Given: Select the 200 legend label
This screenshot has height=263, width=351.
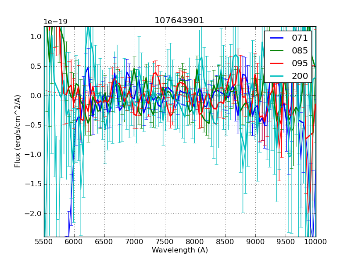Looking at the screenshot, I should [x=300, y=76].
